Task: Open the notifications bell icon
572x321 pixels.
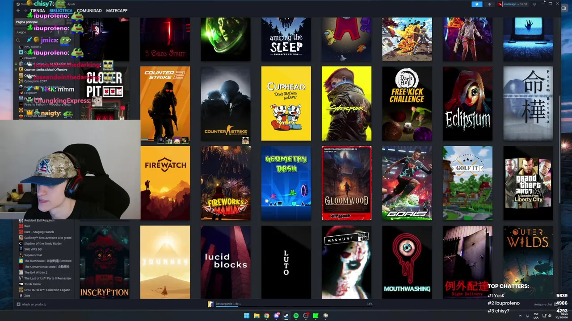Action: tap(489, 4)
